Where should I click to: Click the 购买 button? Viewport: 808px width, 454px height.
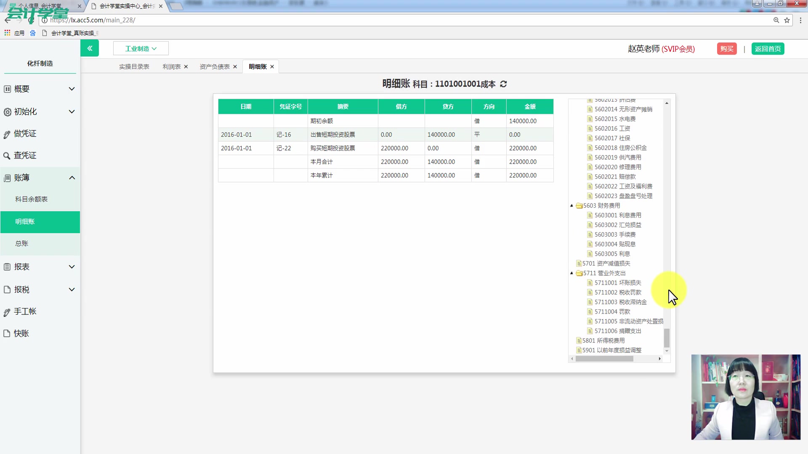point(726,49)
